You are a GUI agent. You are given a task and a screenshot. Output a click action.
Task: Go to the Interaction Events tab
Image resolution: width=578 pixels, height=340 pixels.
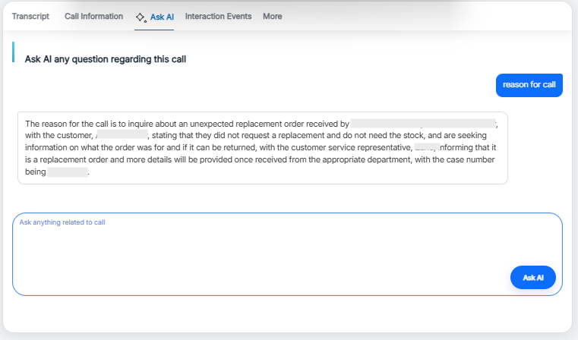click(218, 16)
